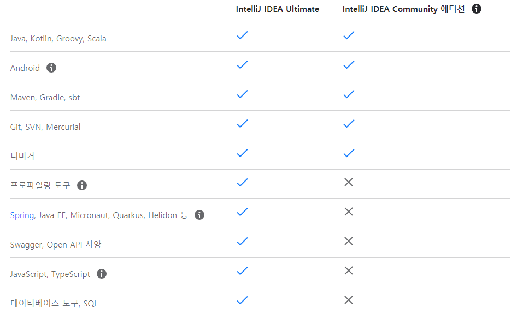Click IntelliJ IDEA Community 에디션 header text
Image resolution: width=511 pixels, height=313 pixels.
(403, 9)
